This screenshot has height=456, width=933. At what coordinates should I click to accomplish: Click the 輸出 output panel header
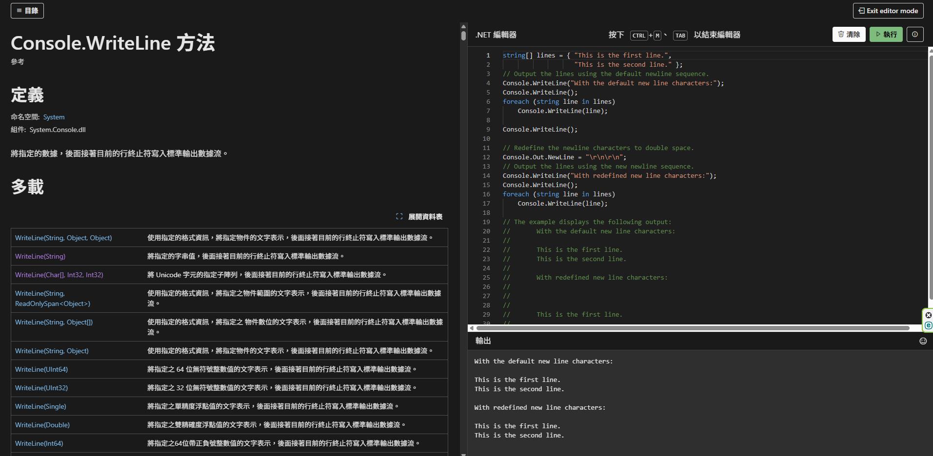[x=483, y=341]
